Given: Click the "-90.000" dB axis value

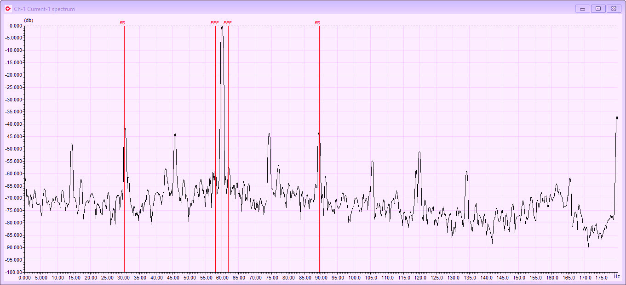Looking at the screenshot, I should point(14,248).
